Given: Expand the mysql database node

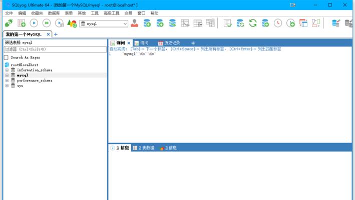Looking at the screenshot, I should pyautogui.click(x=7, y=75).
